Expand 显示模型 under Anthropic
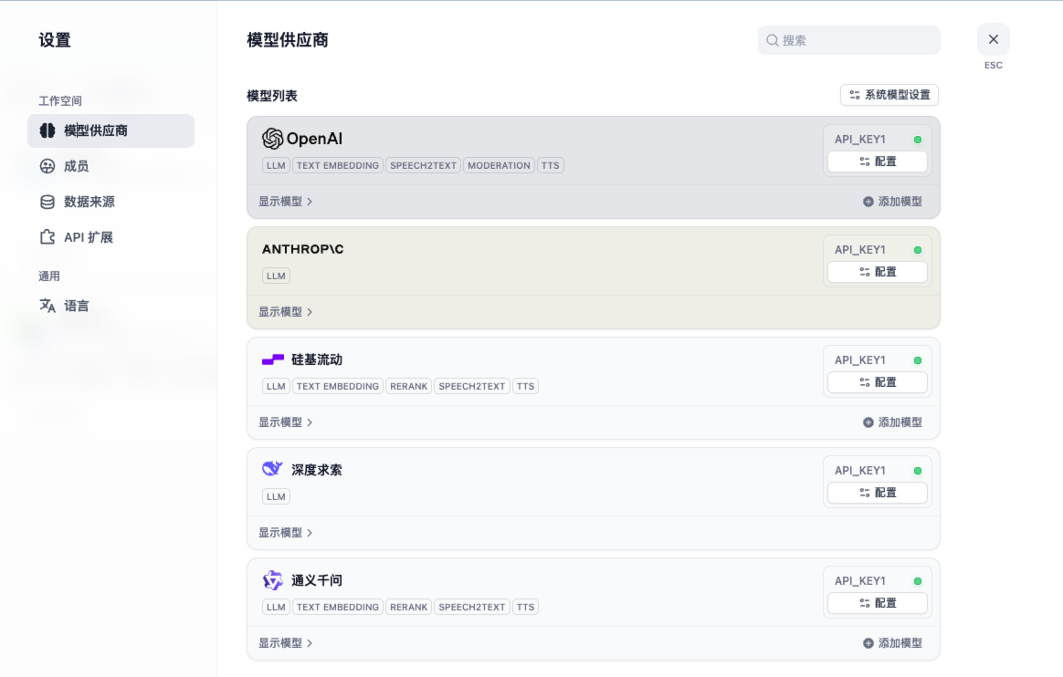This screenshot has width=1063, height=677. pos(286,312)
